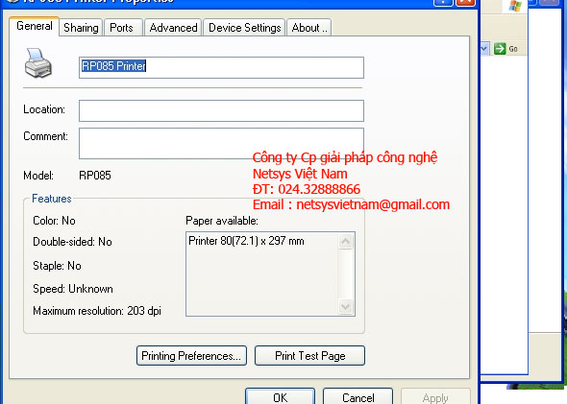Image resolution: width=567 pixels, height=404 pixels.
Task: Click the green Go arrow icon
Action: [500, 48]
